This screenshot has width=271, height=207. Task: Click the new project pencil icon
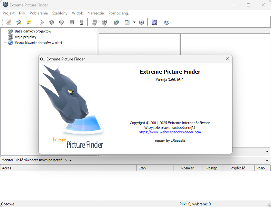pos(9,22)
